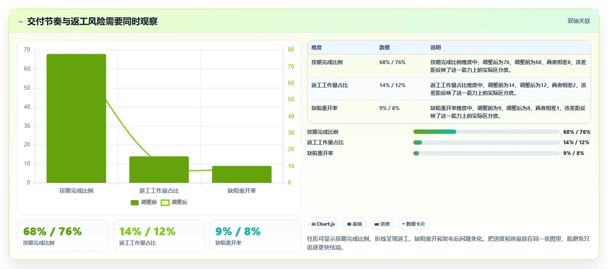Image resolution: width=608 pixels, height=269 pixels.
Task: Open the 14% / 12% 返工工作量占比 card
Action: point(159,236)
